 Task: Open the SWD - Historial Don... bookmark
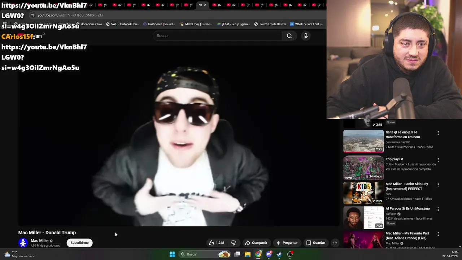(x=122, y=24)
